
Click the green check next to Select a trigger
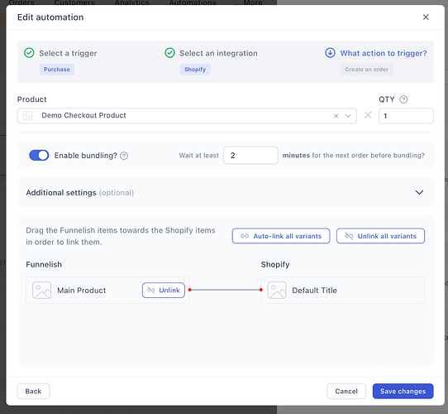29,53
